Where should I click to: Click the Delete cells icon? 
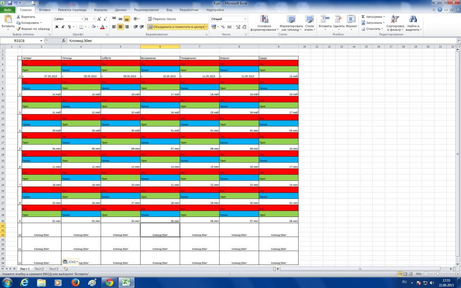(x=338, y=23)
